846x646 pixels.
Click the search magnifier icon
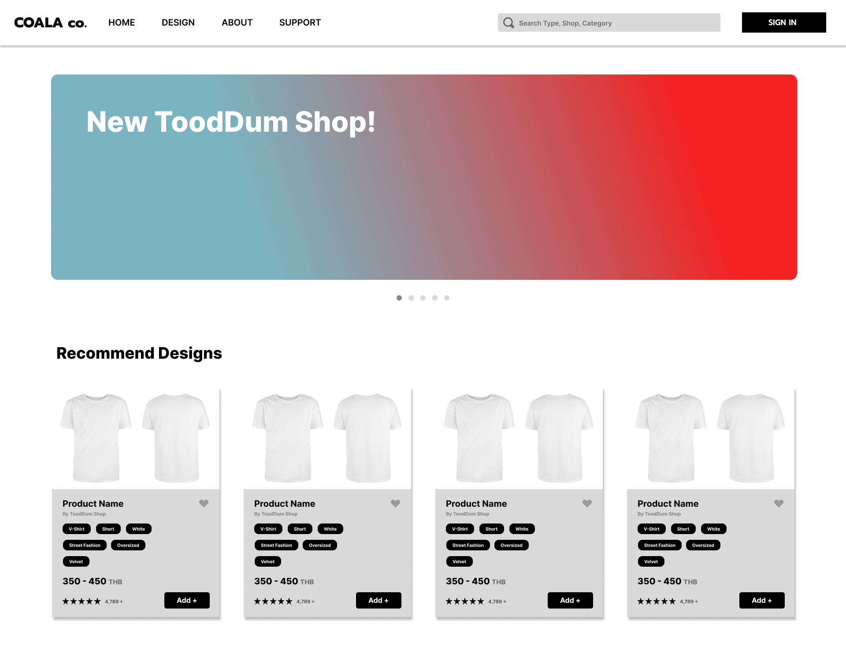508,23
